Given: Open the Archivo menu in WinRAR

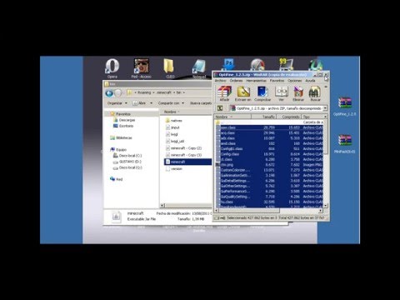Looking at the screenshot, I should tap(221, 81).
